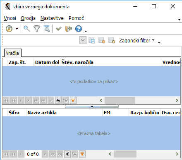Open the Vnosi menu
Image resolution: width=182 pixels, height=160 pixels.
10,18
